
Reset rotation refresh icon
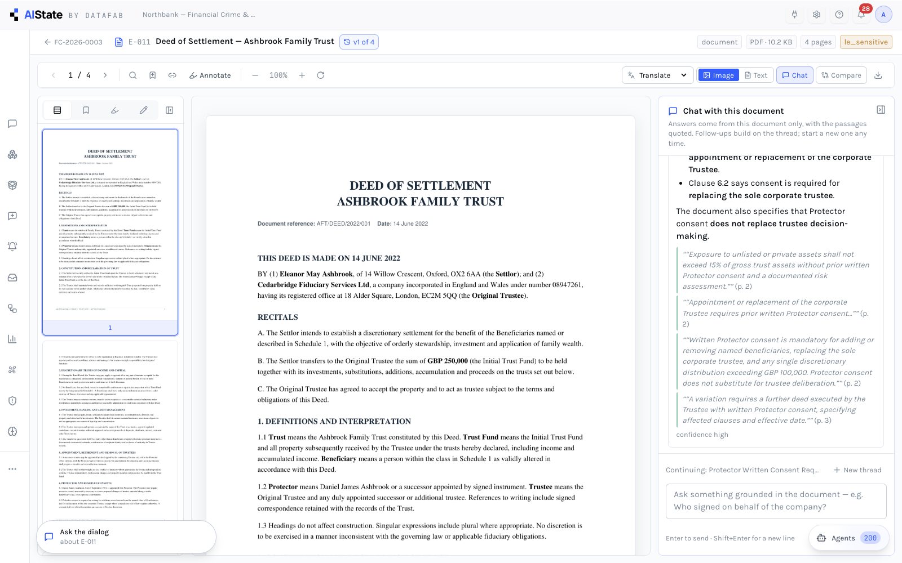click(321, 75)
